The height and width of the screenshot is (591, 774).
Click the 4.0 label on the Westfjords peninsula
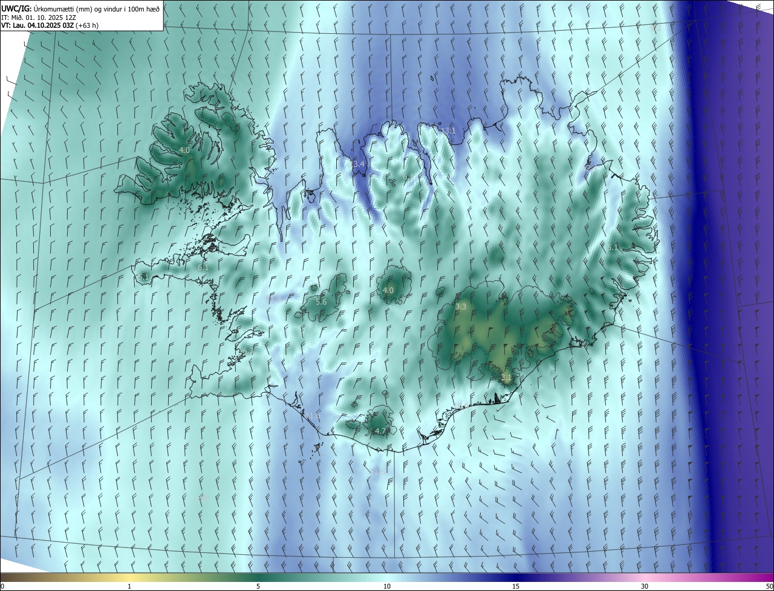(x=184, y=150)
